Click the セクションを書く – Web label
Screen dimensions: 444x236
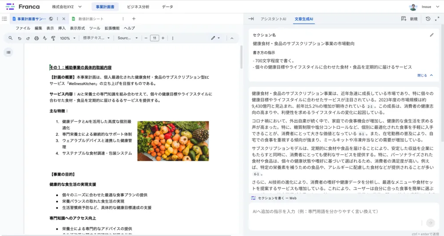[x=277, y=198]
